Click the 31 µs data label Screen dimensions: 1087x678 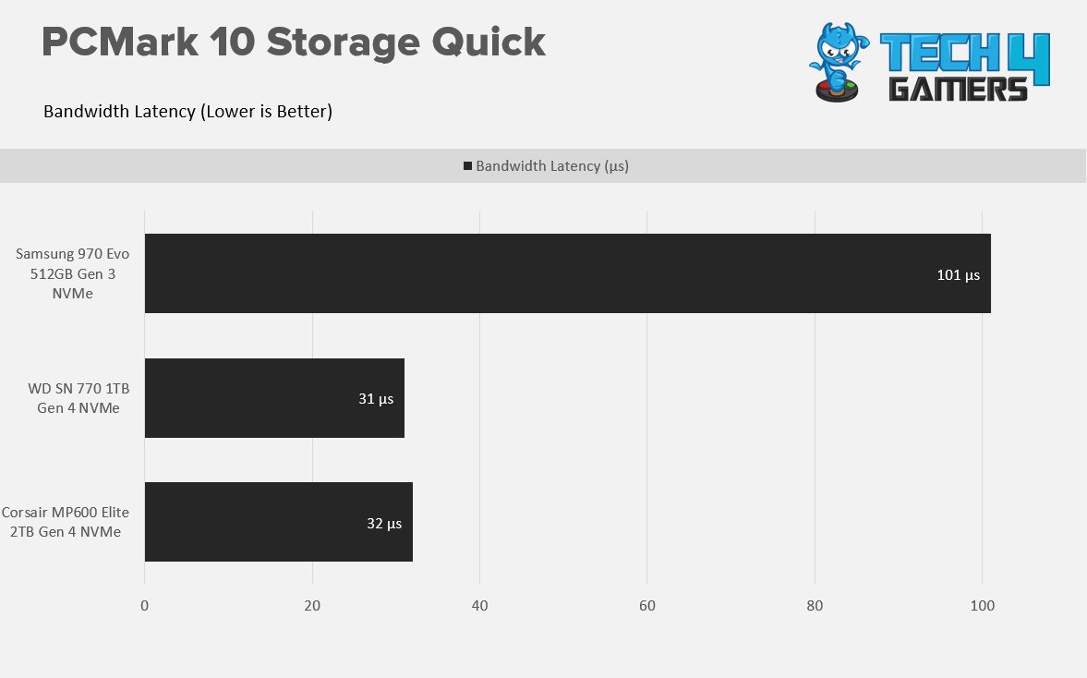coord(376,399)
